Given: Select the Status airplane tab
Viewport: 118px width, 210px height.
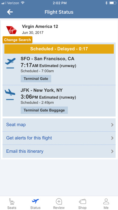Looking at the screenshot, I should (35, 201).
